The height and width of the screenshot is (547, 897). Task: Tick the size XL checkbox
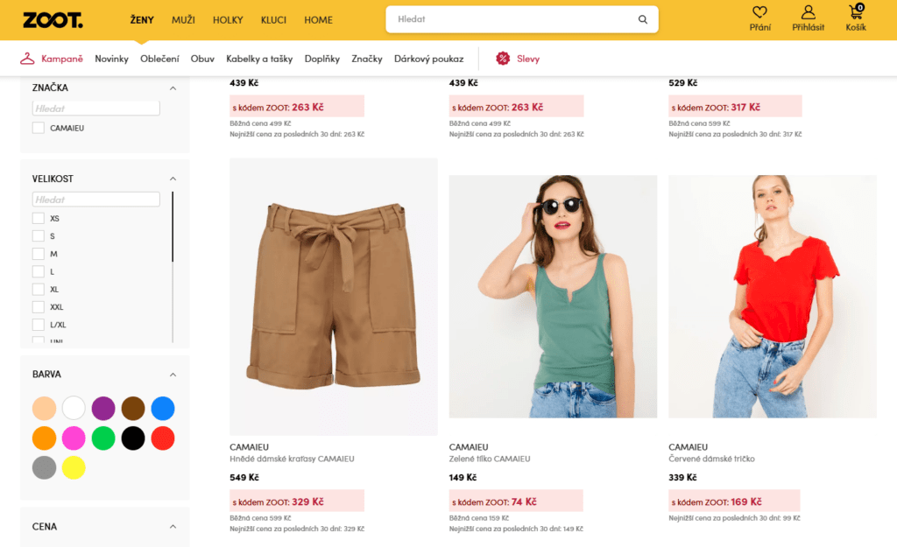(39, 290)
